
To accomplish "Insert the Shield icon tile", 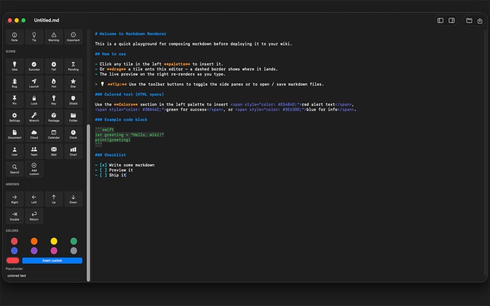I will pyautogui.click(x=73, y=100).
